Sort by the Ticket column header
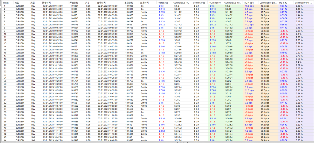Image resolution: width=314 pixels, height=143 pixels. click(x=6, y=2)
